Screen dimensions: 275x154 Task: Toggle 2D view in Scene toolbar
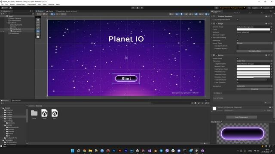pos(177,14)
